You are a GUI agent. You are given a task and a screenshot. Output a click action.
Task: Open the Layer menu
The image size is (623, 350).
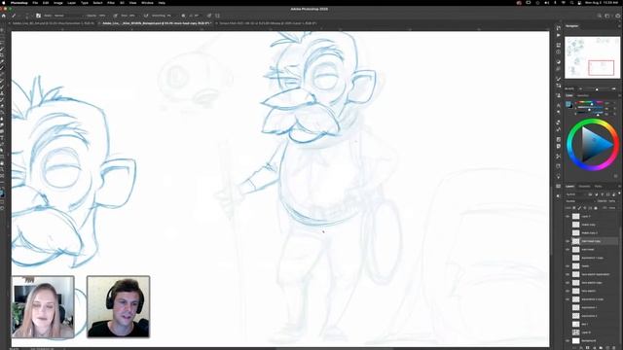[71, 3]
